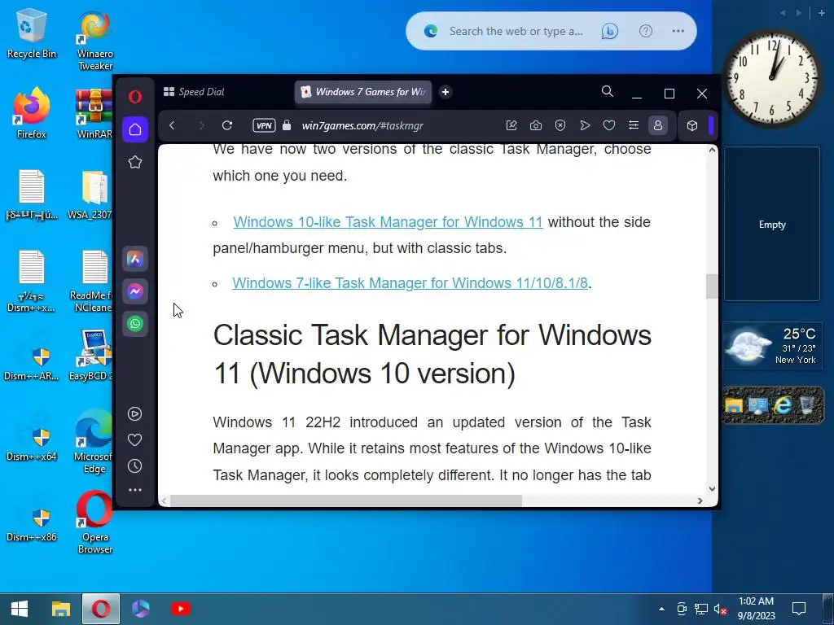Viewport: 834px width, 625px height.
Task: Click horizontal scrollbar at page bottom
Action: click(x=345, y=500)
